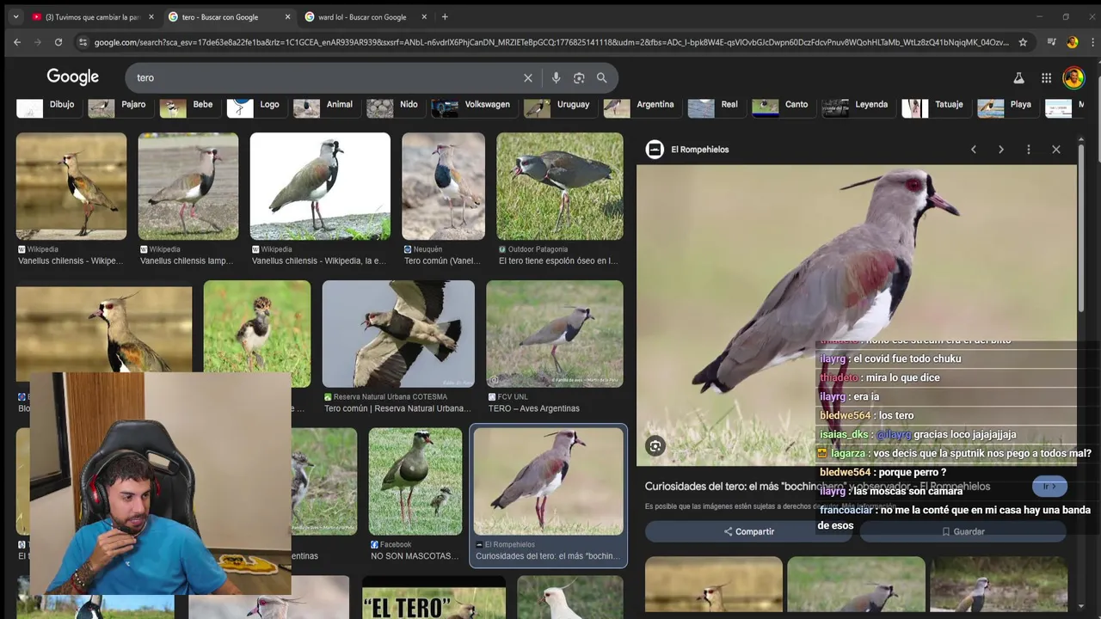Select the Argentina filter chip
Screen dimensions: 1101x619
coord(641,106)
